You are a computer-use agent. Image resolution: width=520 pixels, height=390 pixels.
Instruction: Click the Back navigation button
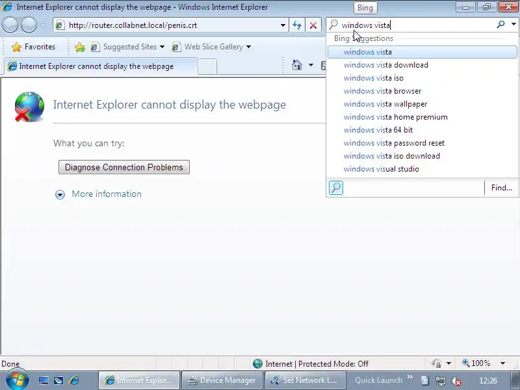tap(10, 25)
